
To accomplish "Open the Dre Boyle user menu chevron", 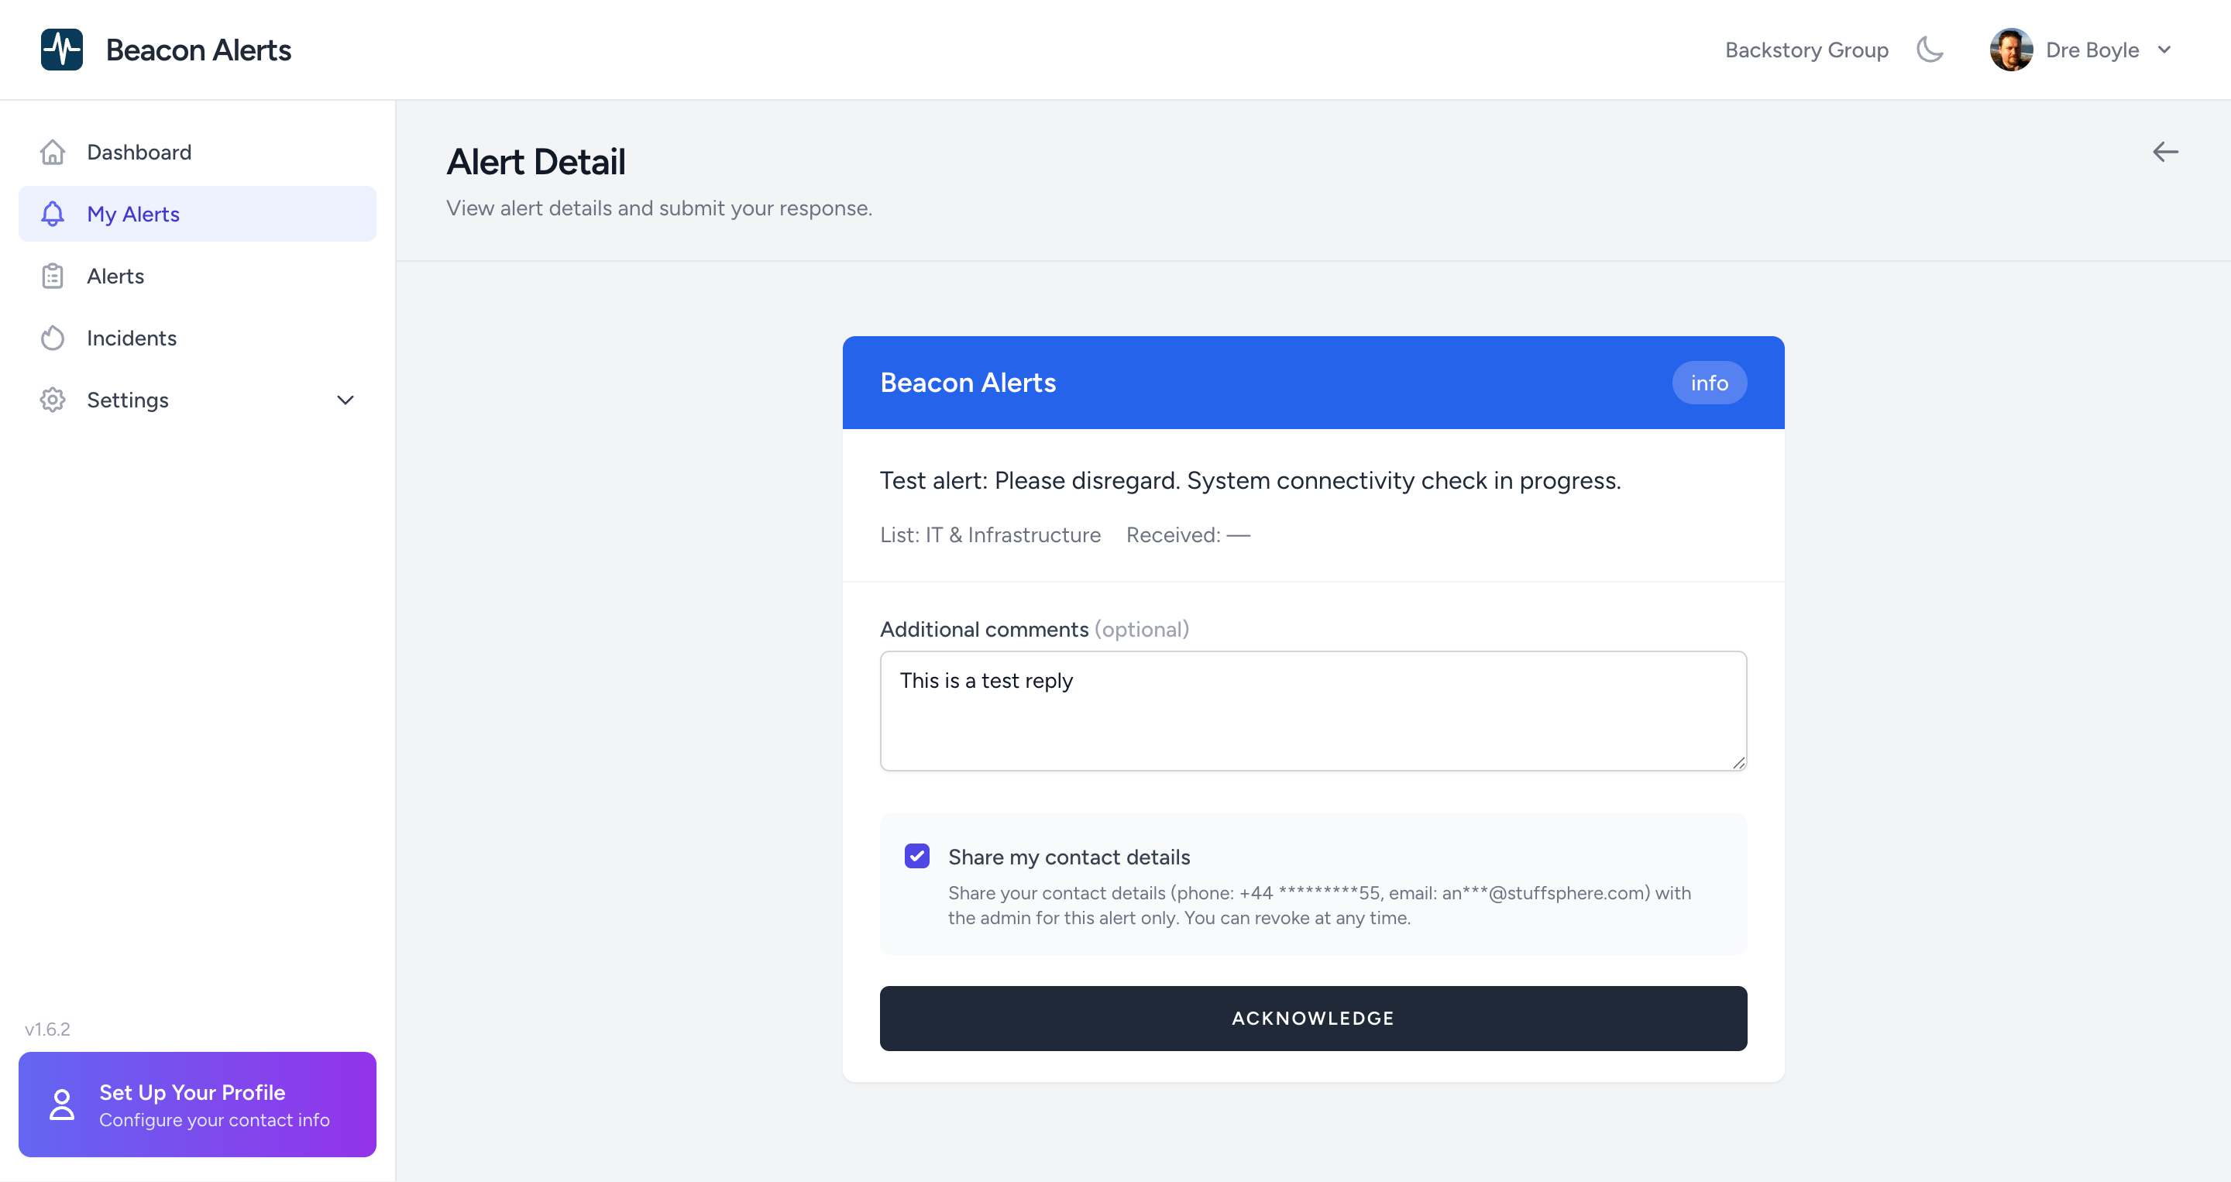I will 2164,50.
